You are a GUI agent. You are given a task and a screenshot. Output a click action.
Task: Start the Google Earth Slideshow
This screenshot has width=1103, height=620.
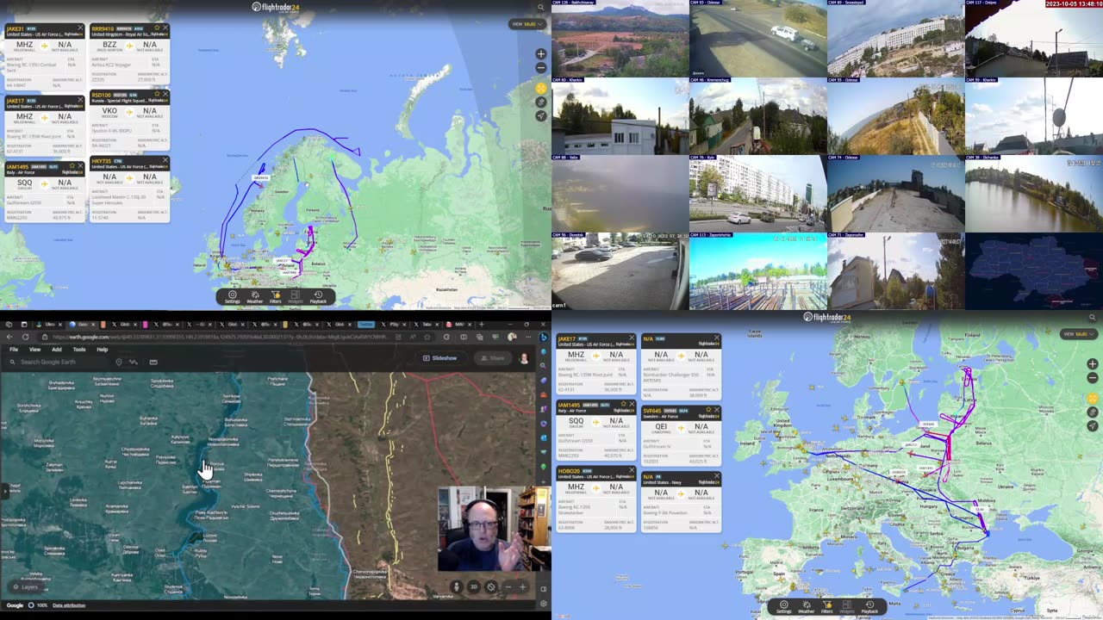coord(440,357)
